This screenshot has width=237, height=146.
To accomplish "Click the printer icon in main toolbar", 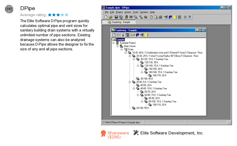I will pyautogui.click(x=160, y=17).
